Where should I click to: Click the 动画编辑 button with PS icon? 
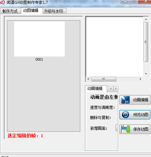tap(135, 100)
